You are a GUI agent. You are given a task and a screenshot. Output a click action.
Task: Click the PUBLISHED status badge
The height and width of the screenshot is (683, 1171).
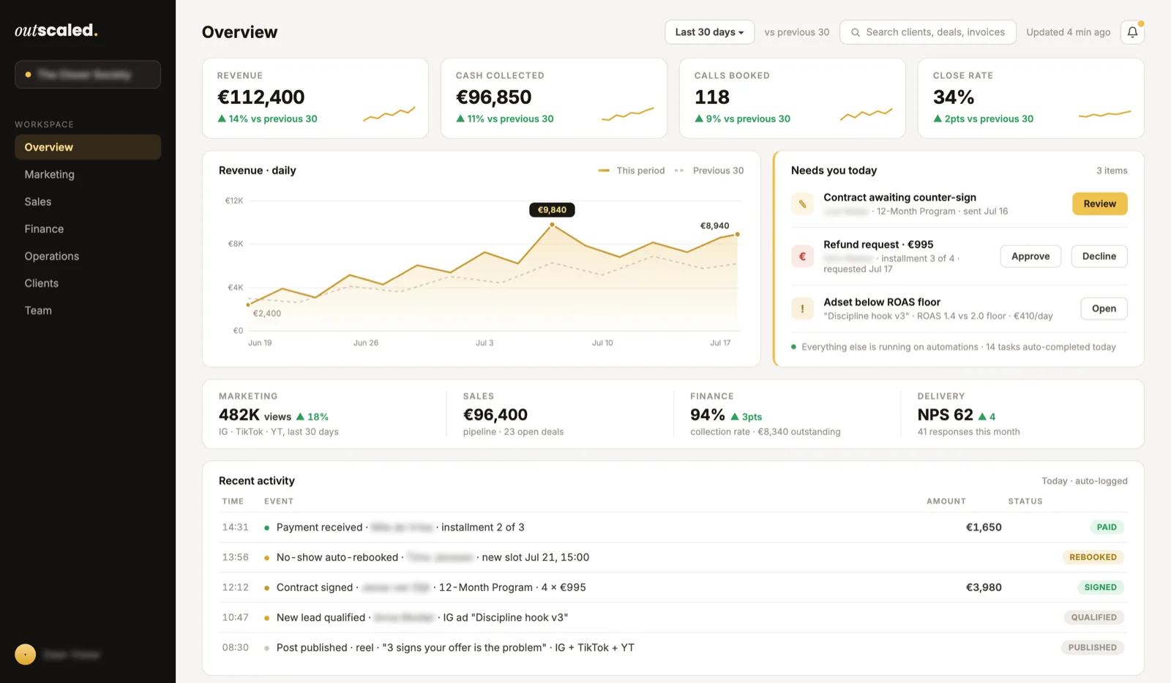[x=1092, y=647]
